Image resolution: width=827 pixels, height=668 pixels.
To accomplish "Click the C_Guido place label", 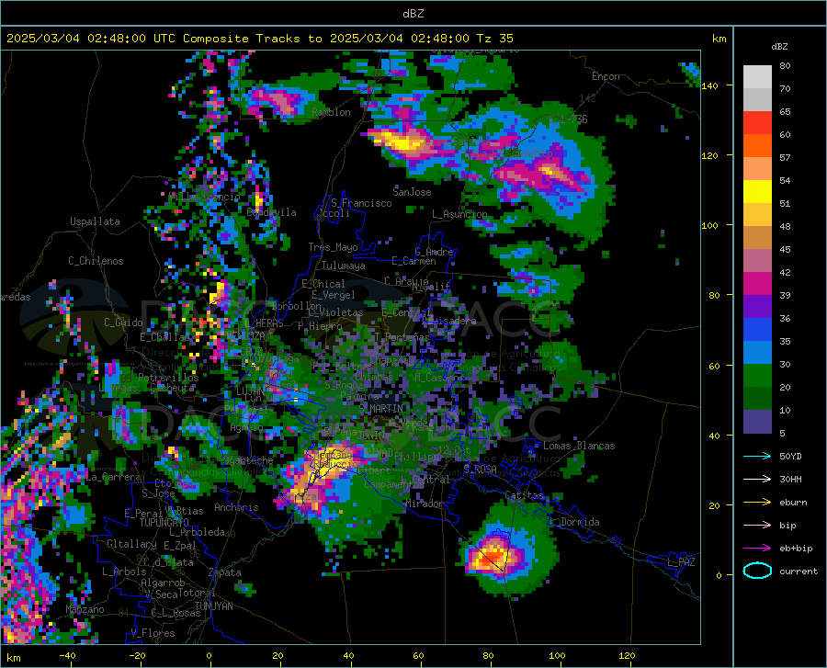I will pyautogui.click(x=123, y=323).
